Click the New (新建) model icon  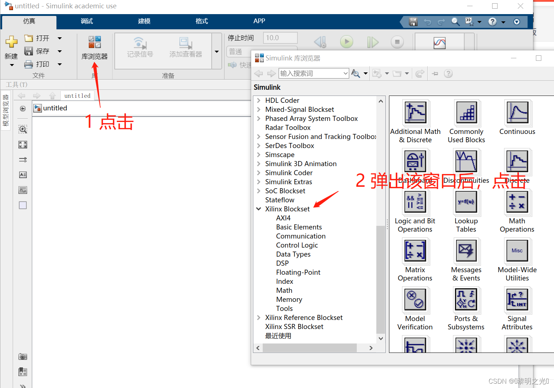(11, 42)
